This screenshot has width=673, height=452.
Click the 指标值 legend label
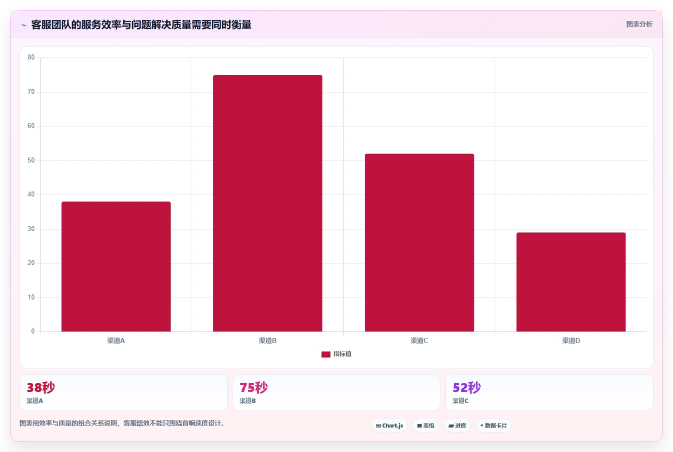[343, 354]
